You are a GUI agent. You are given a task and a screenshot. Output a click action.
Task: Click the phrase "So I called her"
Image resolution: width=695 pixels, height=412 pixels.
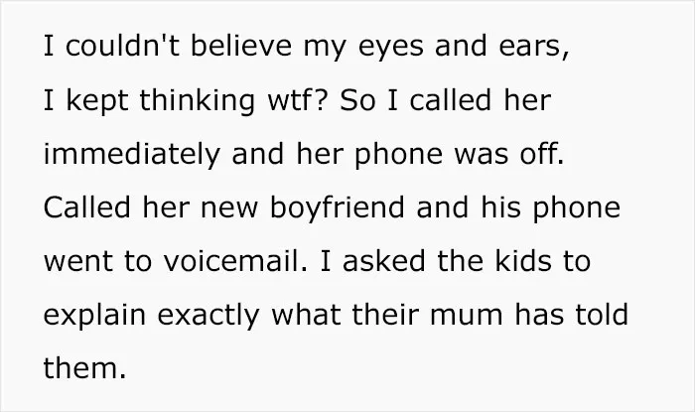[x=445, y=99]
